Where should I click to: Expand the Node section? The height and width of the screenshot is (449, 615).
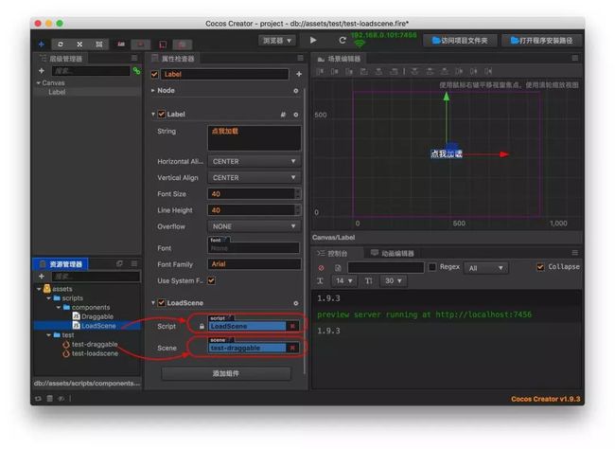coord(153,90)
